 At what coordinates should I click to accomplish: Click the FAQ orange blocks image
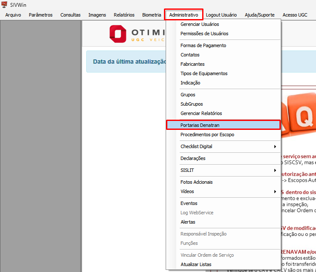click(x=298, y=115)
